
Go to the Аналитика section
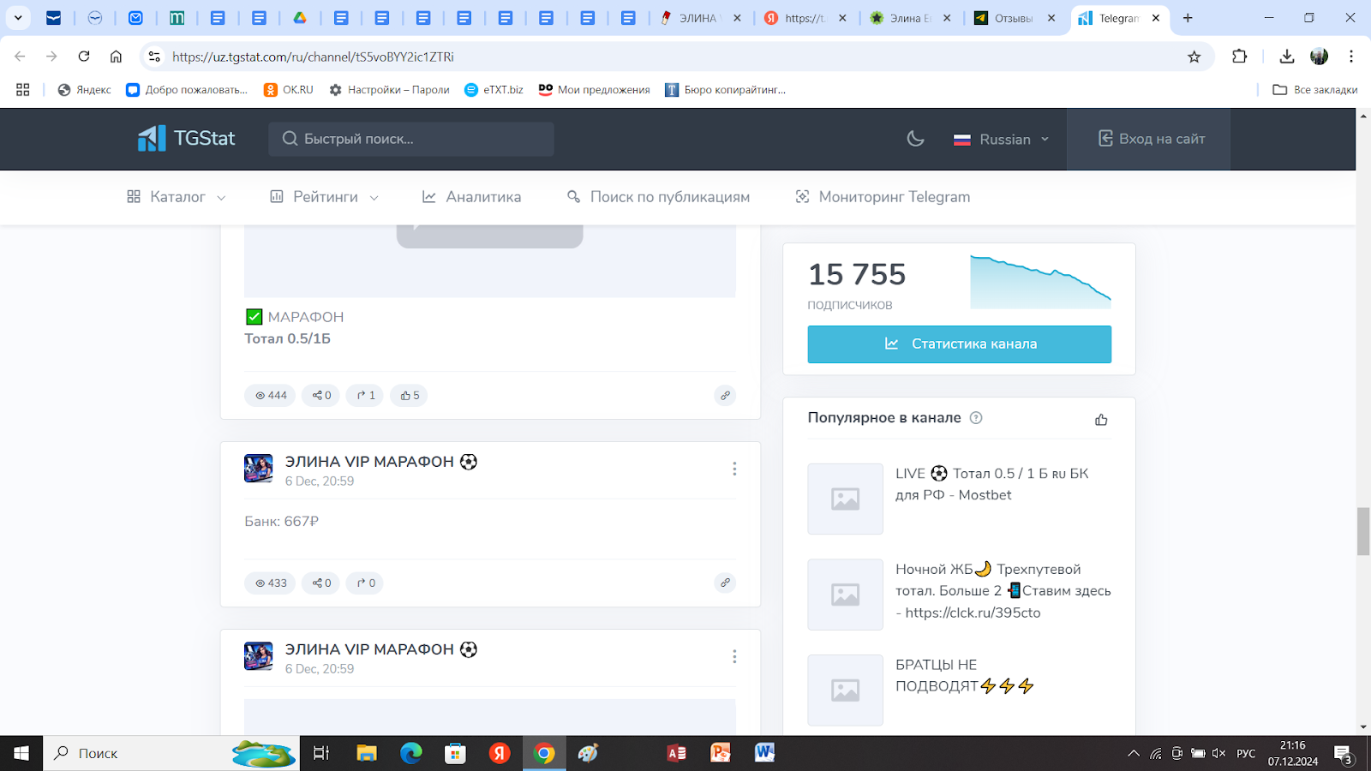(471, 197)
